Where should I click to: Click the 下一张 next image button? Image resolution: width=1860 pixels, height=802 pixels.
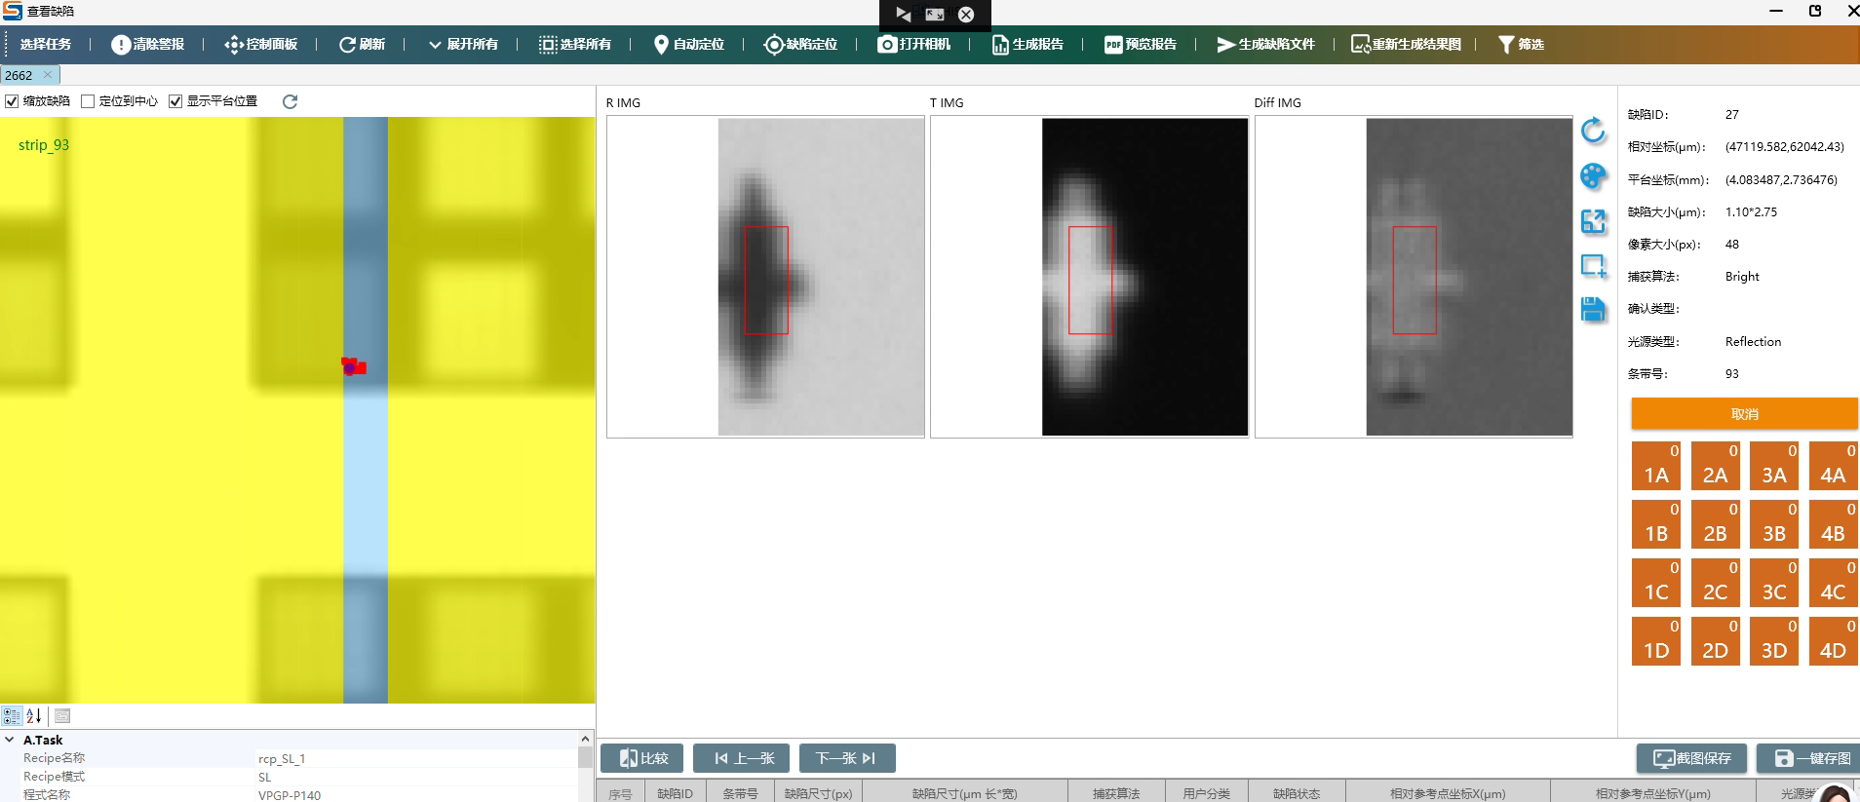point(846,758)
